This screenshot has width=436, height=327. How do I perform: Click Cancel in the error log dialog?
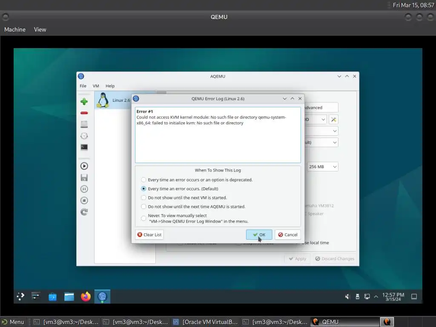pos(288,235)
